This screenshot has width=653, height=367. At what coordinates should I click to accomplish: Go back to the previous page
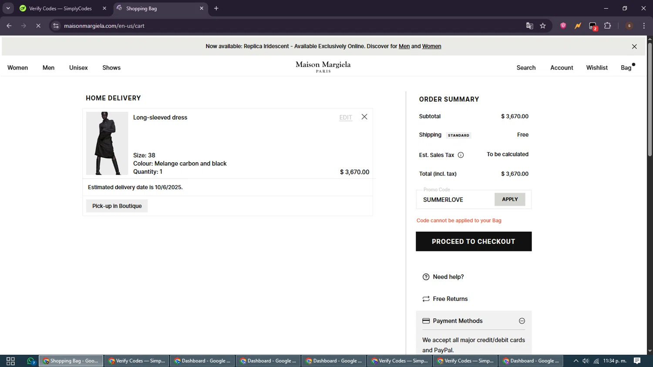(9, 26)
